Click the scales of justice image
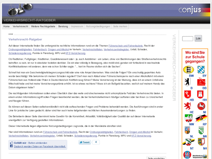Viewport: 212px width, 159px height. click(20, 9)
